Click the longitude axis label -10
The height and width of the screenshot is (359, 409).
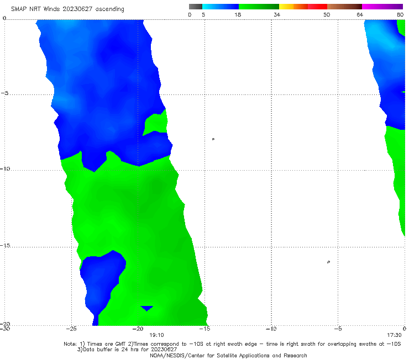pos(271,329)
